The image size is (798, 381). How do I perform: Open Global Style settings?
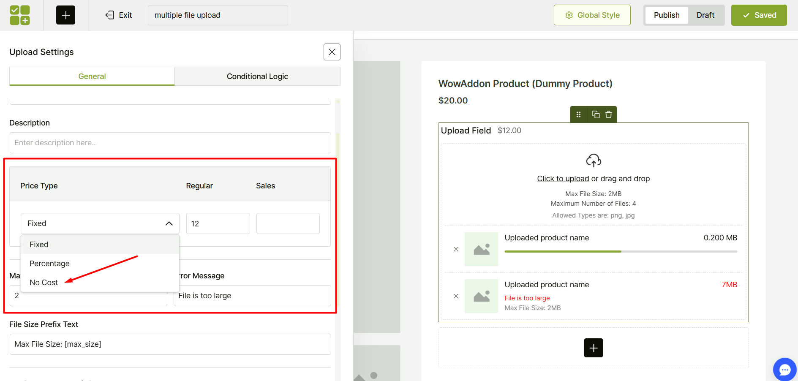click(x=592, y=15)
